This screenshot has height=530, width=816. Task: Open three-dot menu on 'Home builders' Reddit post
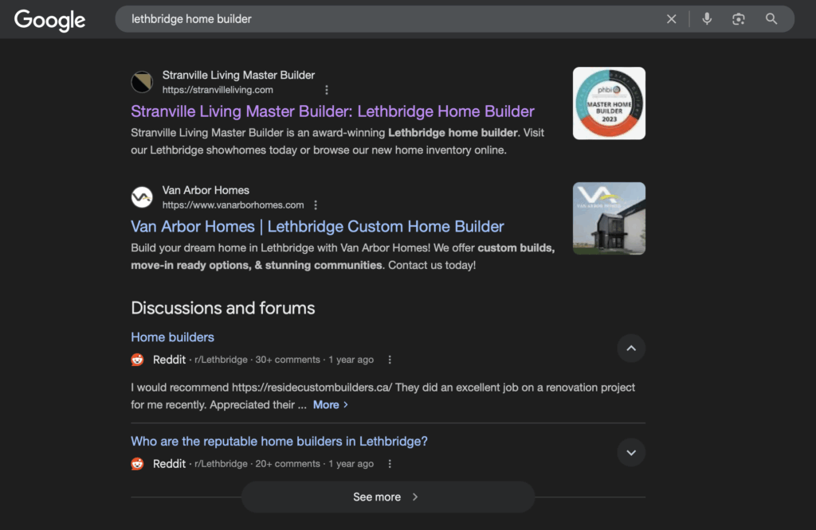[390, 360]
